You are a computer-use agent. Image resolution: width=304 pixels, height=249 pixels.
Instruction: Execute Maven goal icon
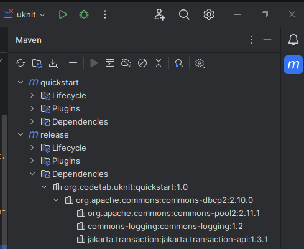[110, 63]
